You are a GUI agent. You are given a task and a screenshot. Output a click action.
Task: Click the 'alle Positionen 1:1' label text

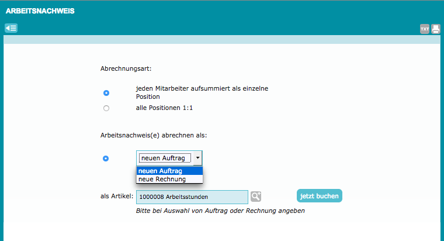[165, 108]
